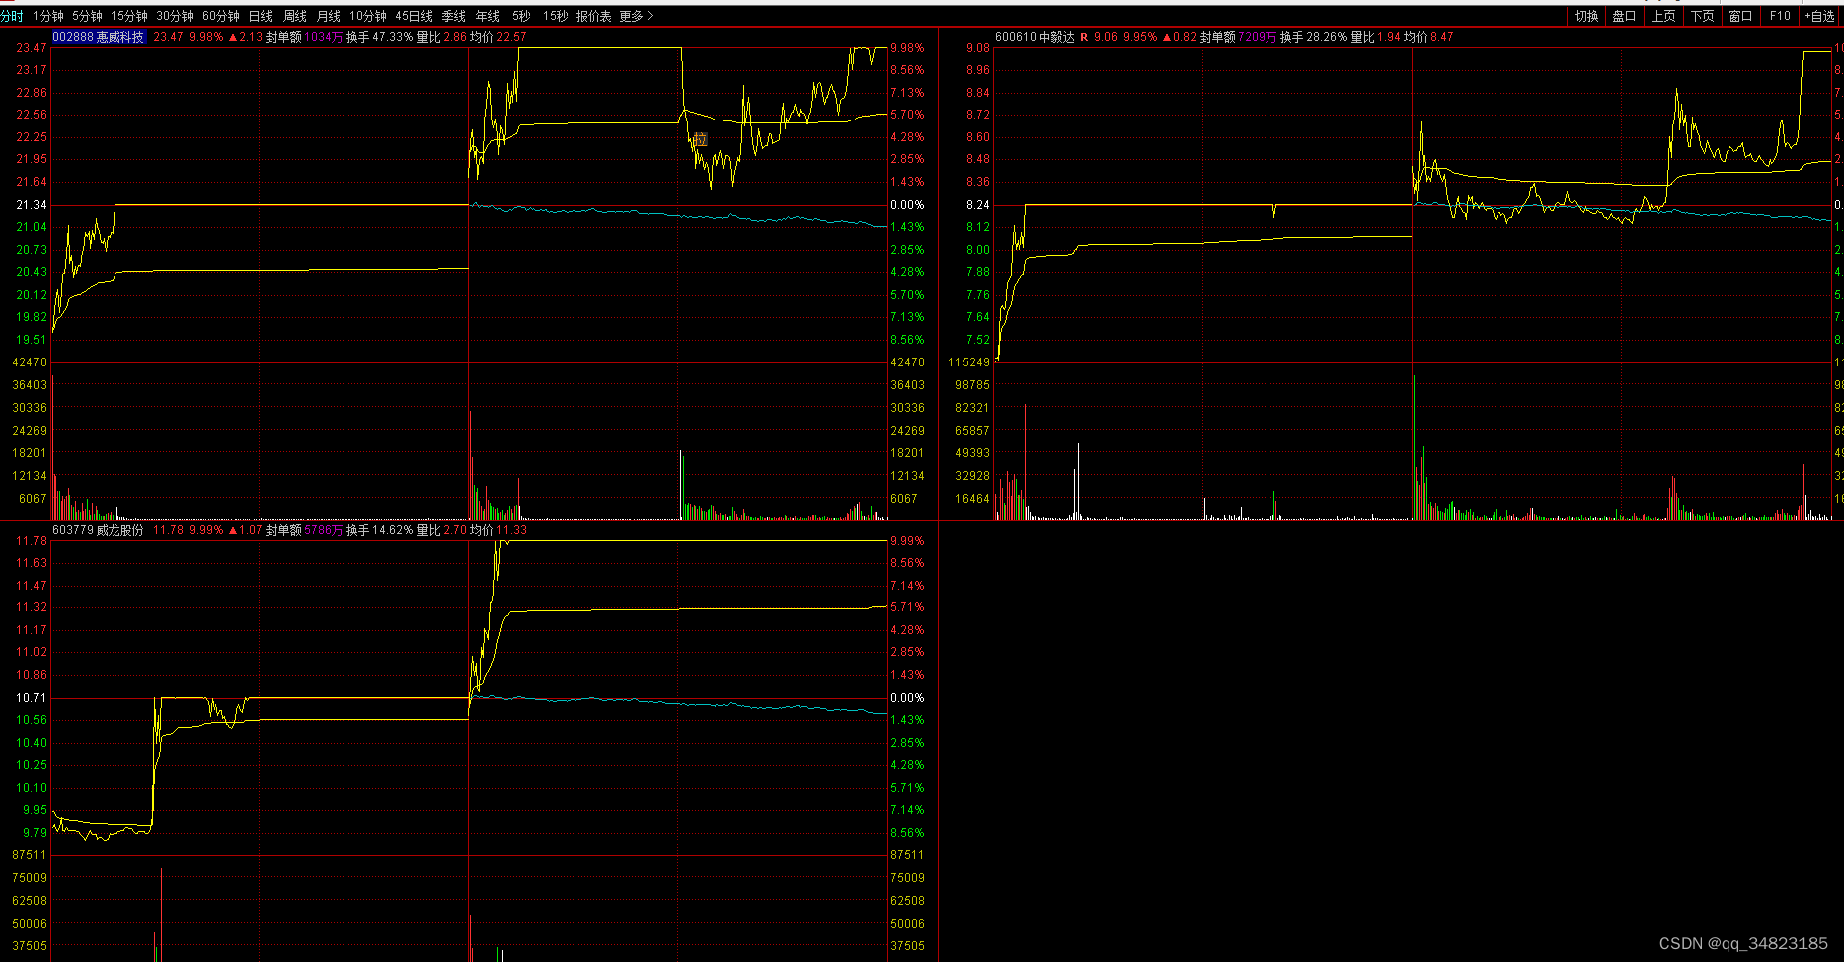Add stock via +自选 button

(1820, 16)
